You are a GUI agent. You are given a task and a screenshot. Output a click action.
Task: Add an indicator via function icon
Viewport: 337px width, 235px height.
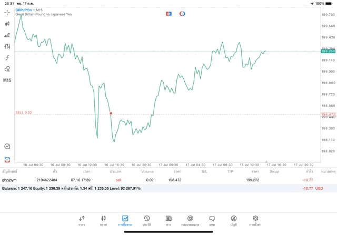pyautogui.click(x=7, y=58)
